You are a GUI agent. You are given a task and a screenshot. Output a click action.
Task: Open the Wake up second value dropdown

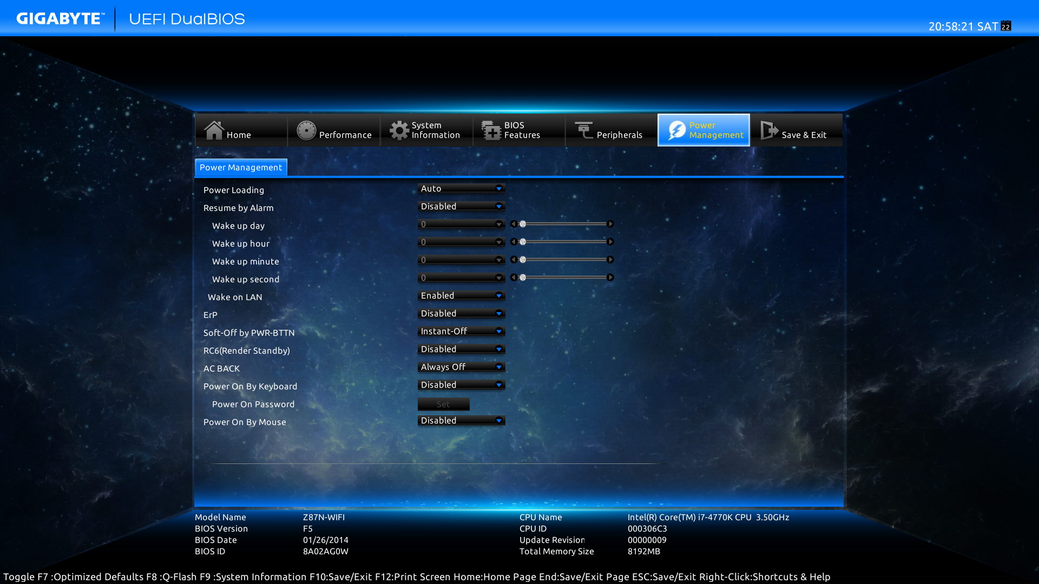(x=461, y=278)
